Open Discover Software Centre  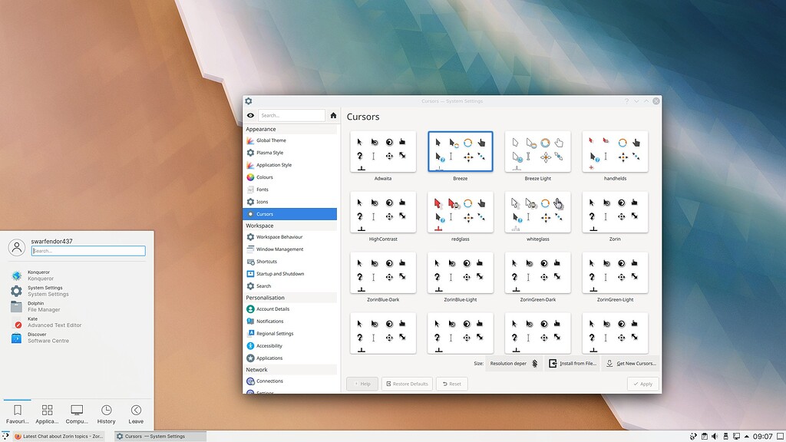(x=42, y=337)
